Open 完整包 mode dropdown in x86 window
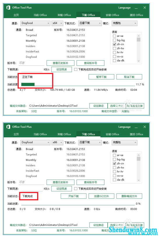The image size is (160, 237). [124, 142]
